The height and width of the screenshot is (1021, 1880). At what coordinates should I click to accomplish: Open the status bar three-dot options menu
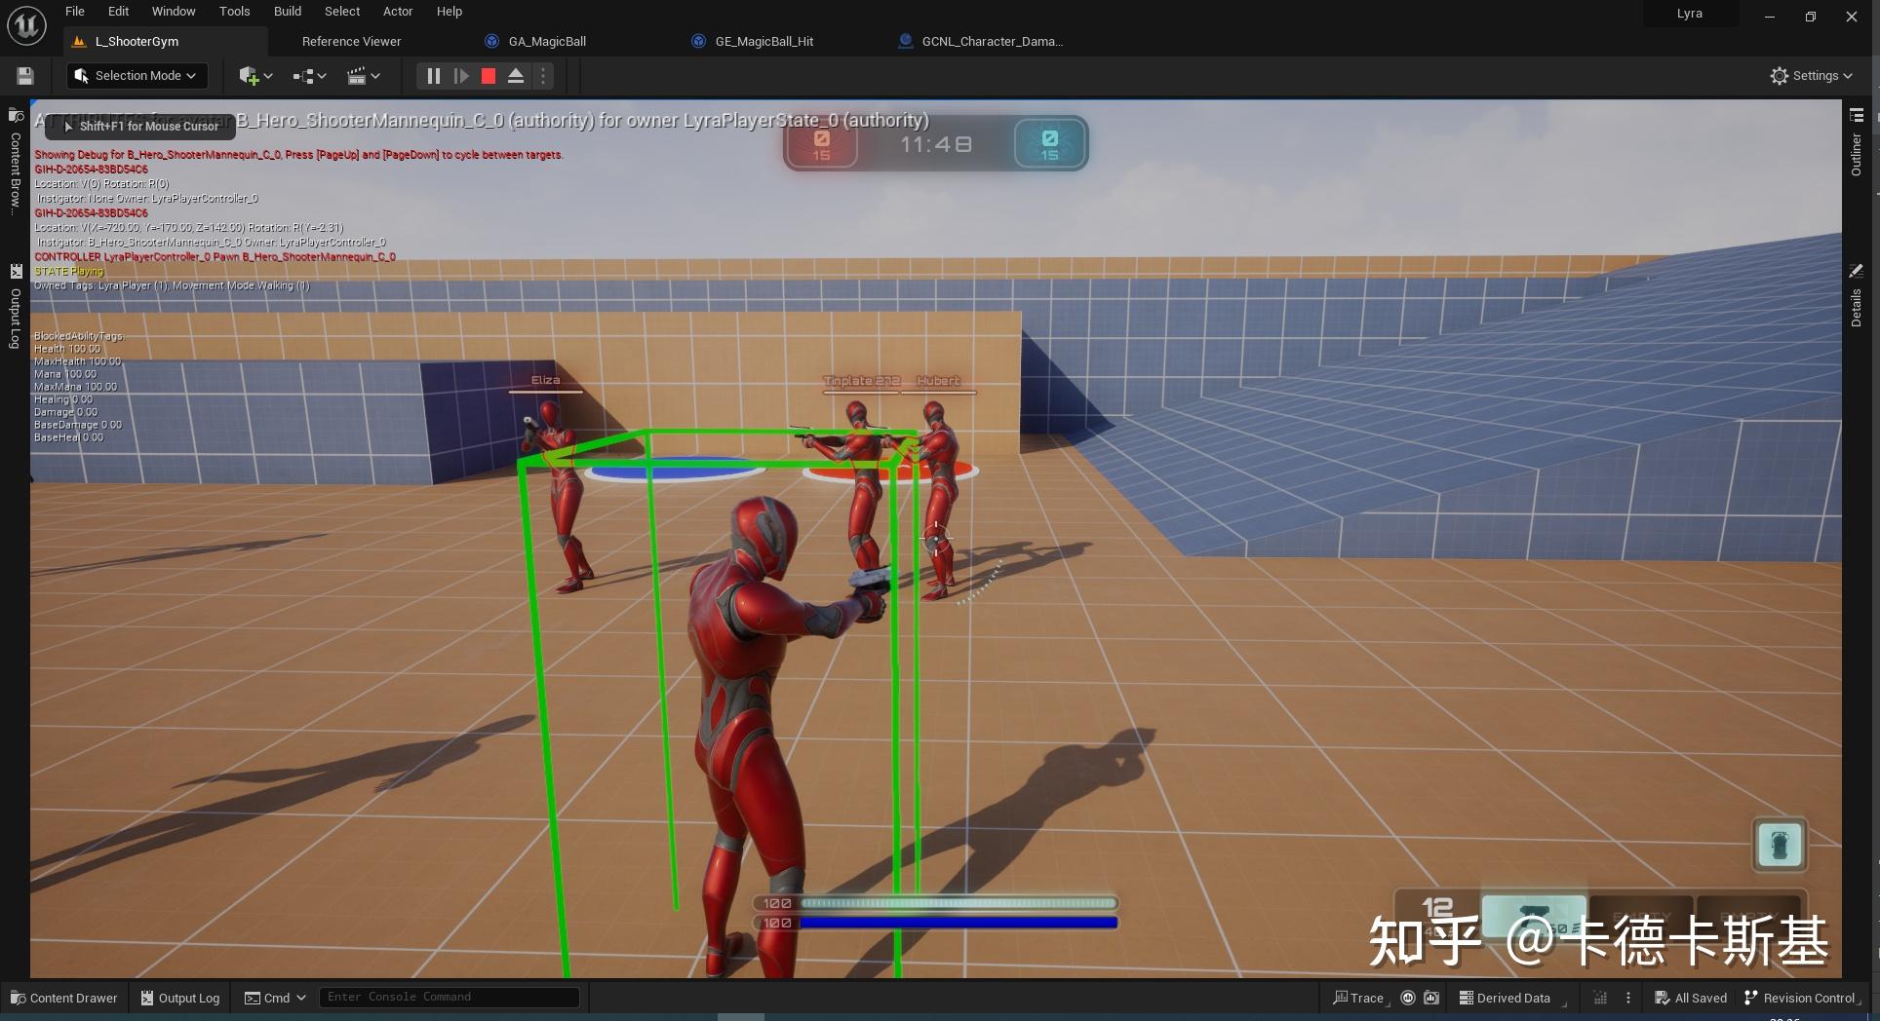[x=1627, y=998]
